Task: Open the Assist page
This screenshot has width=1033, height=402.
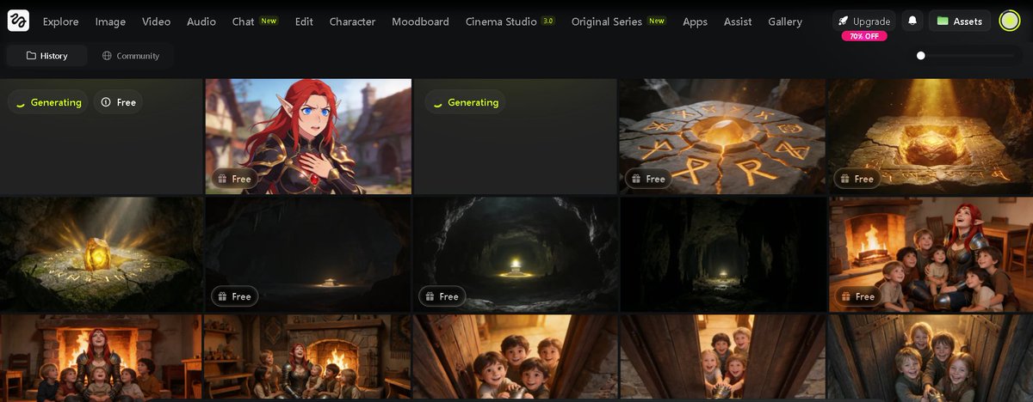Action: click(738, 21)
